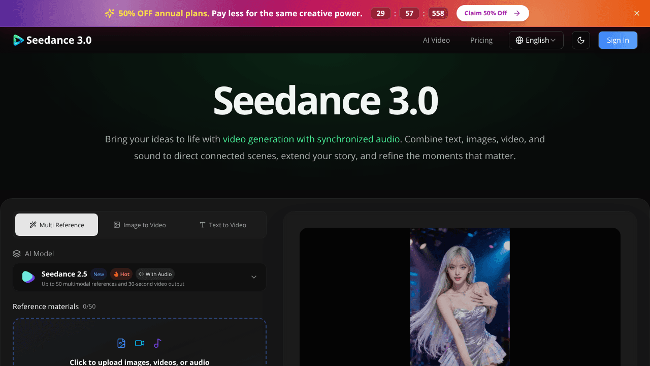Click the Hot flame badge

[x=122, y=274]
